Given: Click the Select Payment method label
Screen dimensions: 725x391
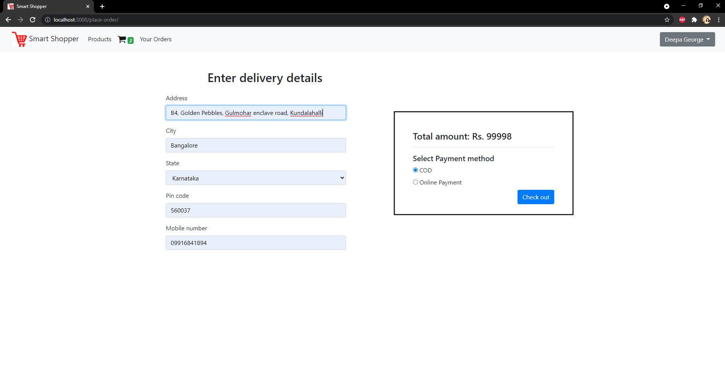Looking at the screenshot, I should coord(453,158).
